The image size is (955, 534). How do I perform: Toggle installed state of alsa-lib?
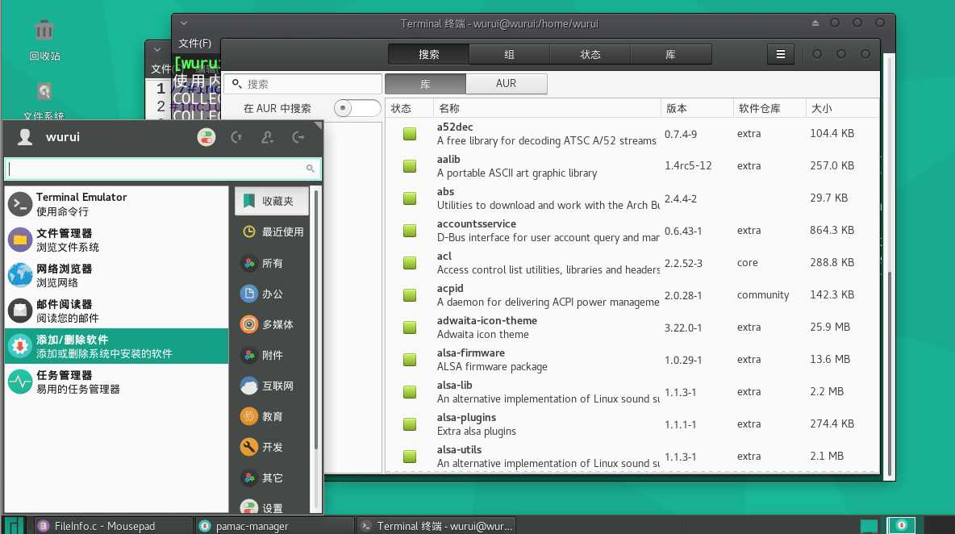tap(410, 392)
